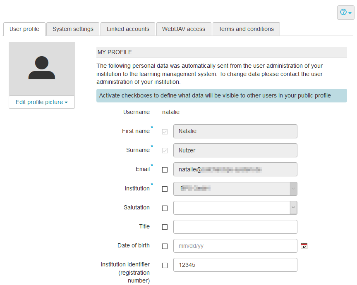The height and width of the screenshot is (285, 357).
Task: Enable the Email visibility checkbox
Action: [x=165, y=170]
